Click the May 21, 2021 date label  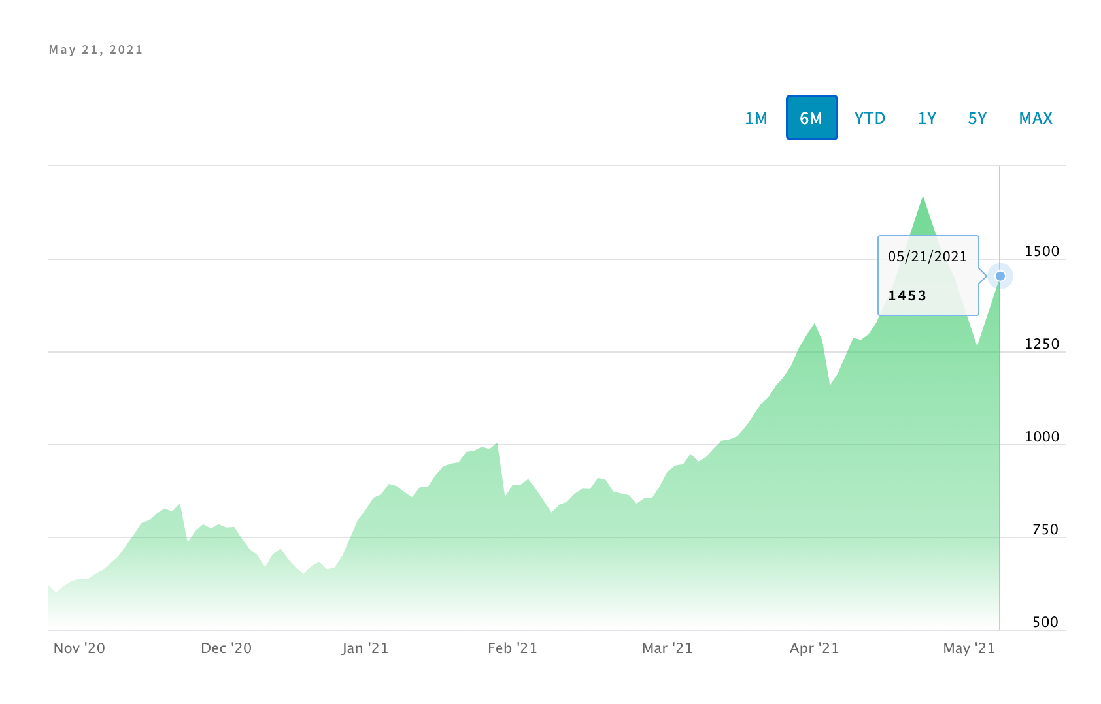(95, 50)
